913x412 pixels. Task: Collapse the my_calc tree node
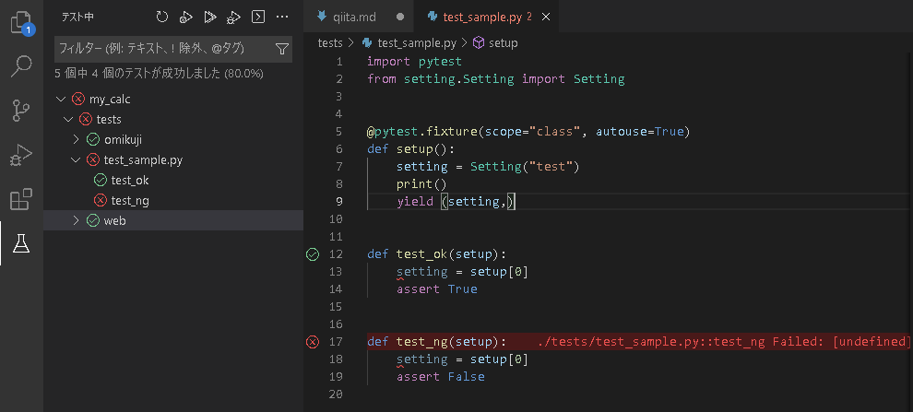(61, 100)
